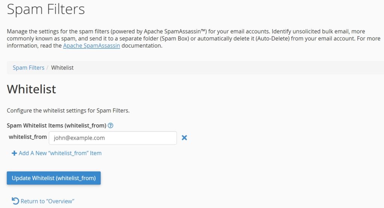Focus the whitelist_from email input field
The width and height of the screenshot is (384, 208).
pyautogui.click(x=112, y=138)
